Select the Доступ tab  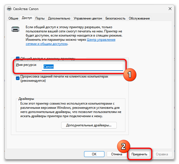coord(27,18)
